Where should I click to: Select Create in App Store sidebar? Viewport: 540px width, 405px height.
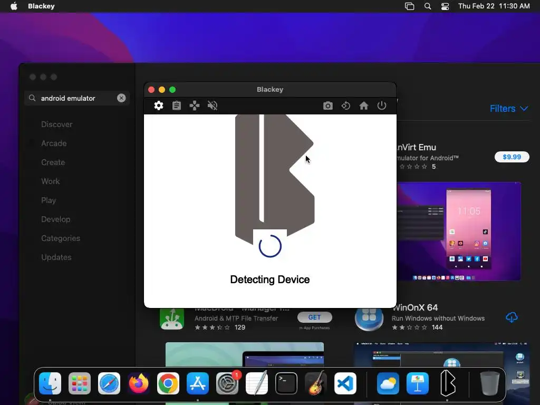tap(53, 162)
